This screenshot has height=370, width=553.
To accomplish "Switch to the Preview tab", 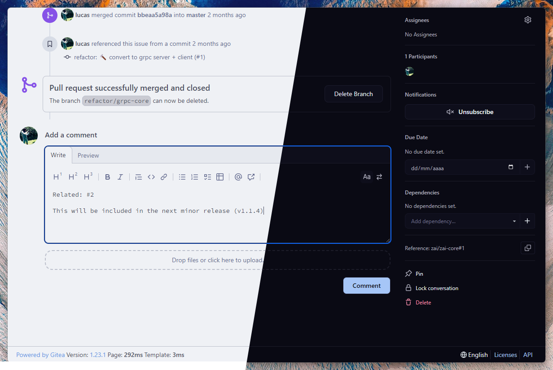I will pos(88,155).
